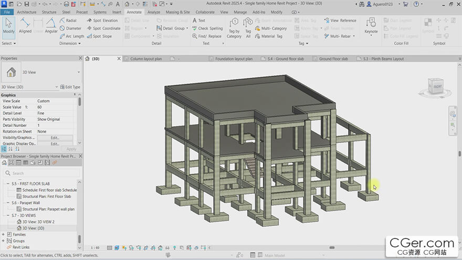Click Edit Type in Properties
The width and height of the screenshot is (462, 260).
(x=70, y=87)
